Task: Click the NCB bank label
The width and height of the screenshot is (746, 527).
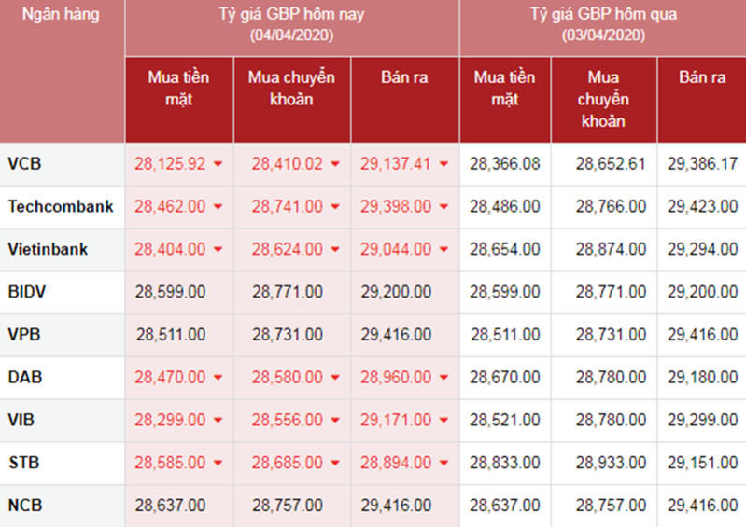Action: (25, 506)
